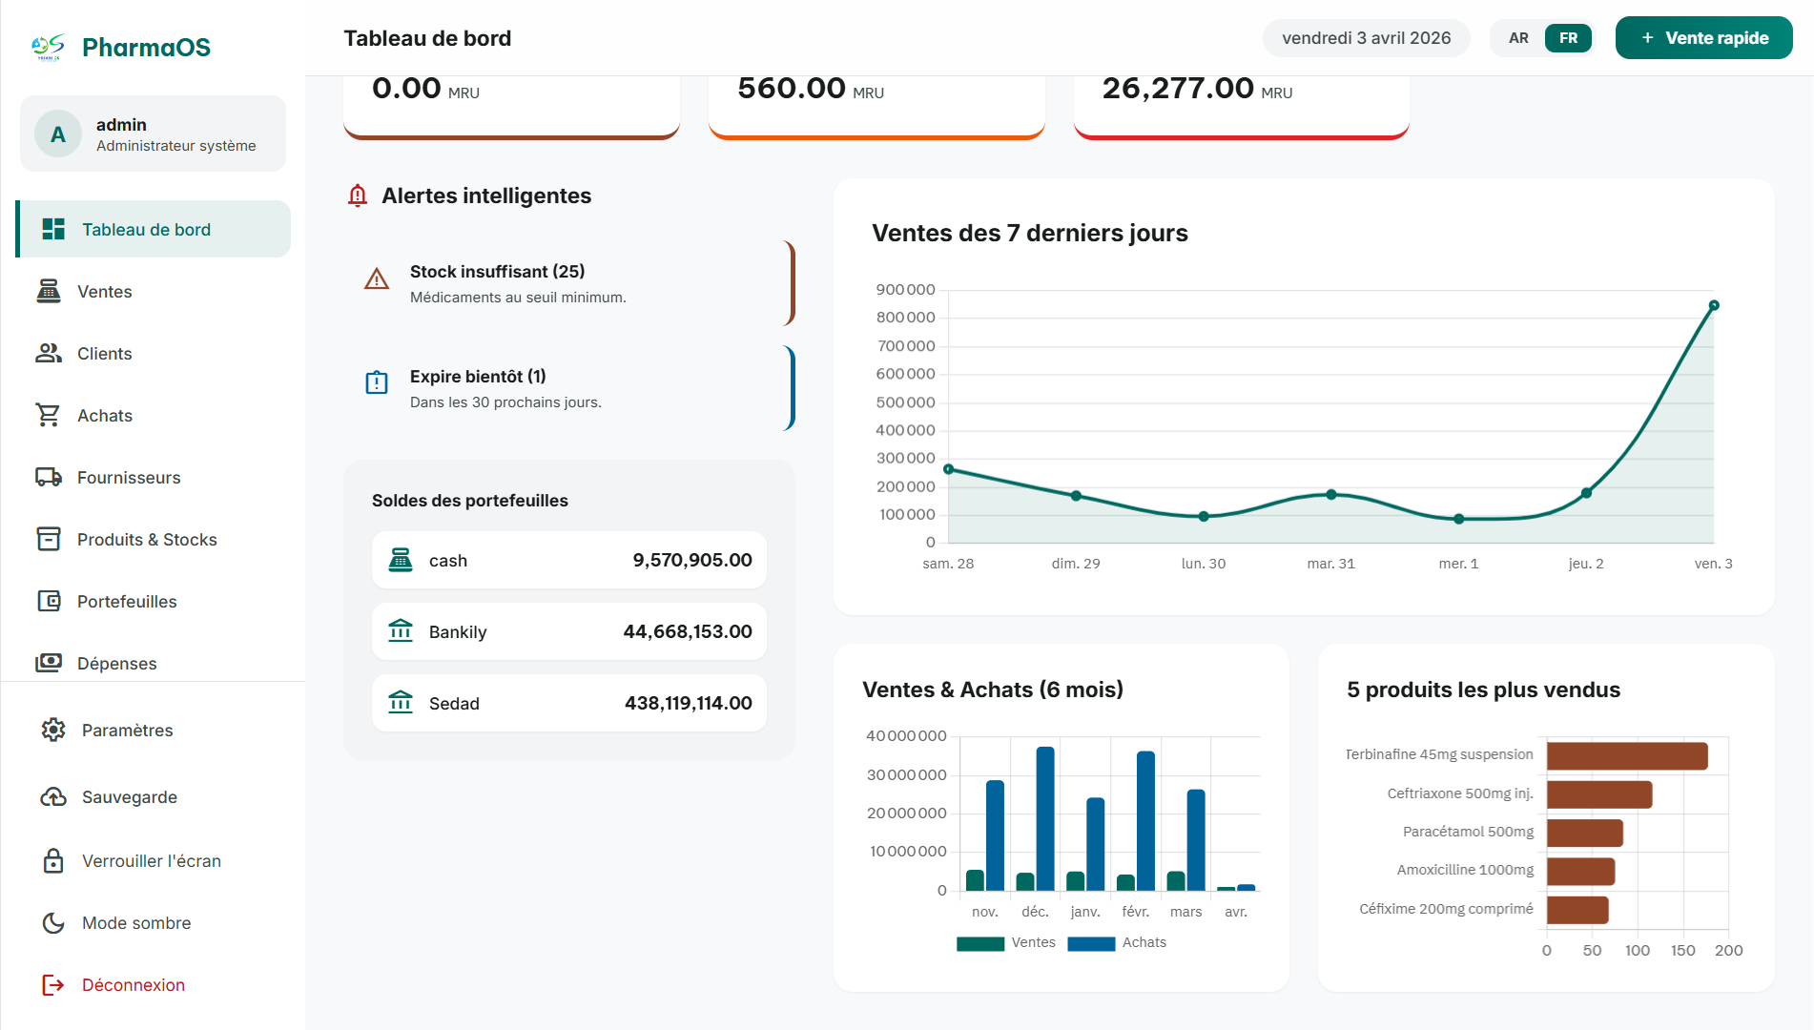Open the Dépenses menu item
The image size is (1814, 1030).
(116, 663)
